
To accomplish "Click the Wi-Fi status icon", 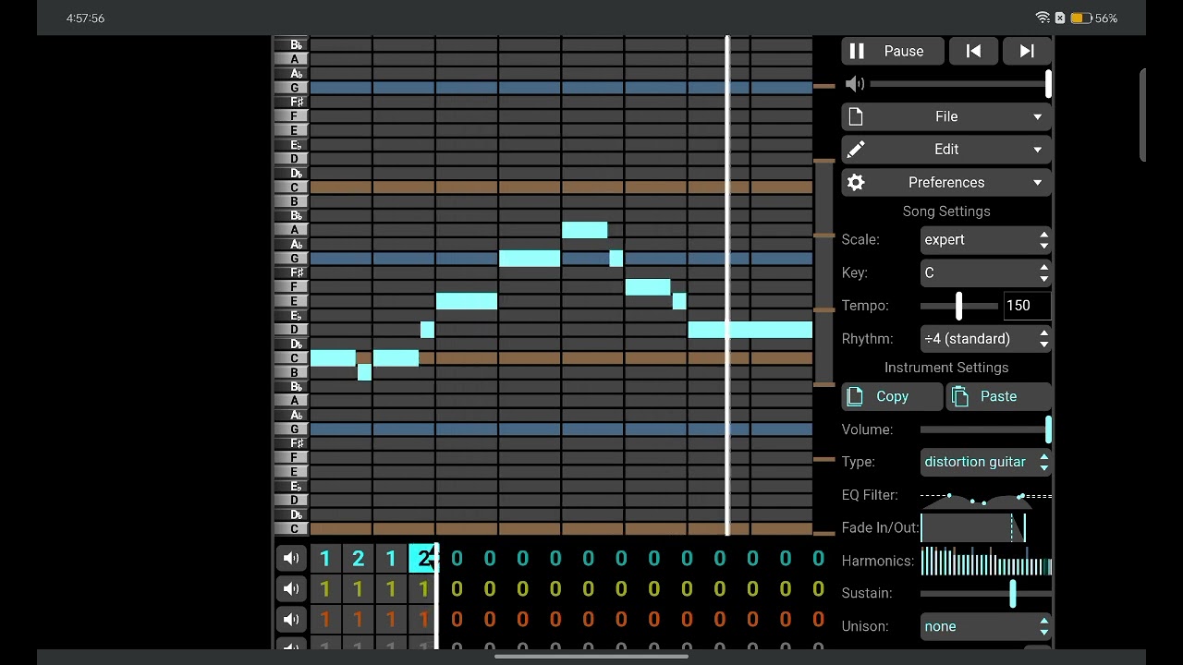I will point(1043,18).
